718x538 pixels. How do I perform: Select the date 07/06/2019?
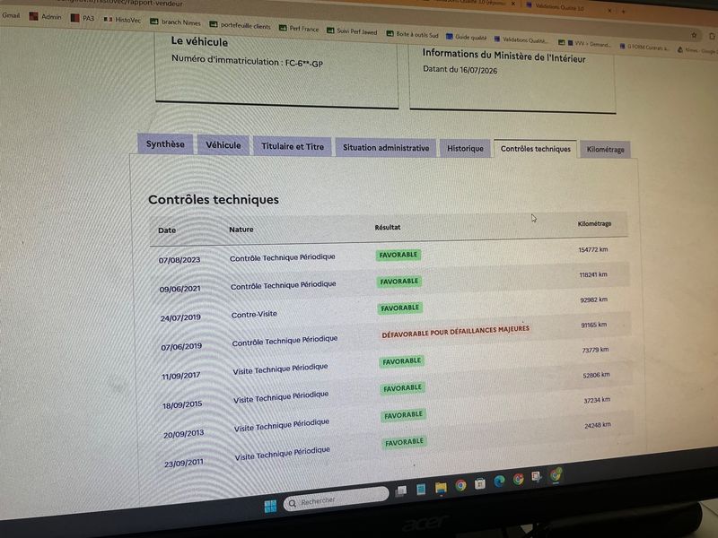point(181,346)
